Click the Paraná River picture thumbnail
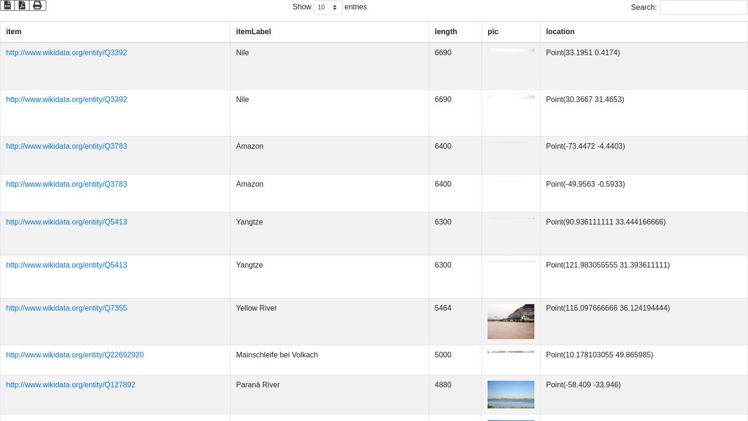748x421 pixels. click(x=511, y=394)
